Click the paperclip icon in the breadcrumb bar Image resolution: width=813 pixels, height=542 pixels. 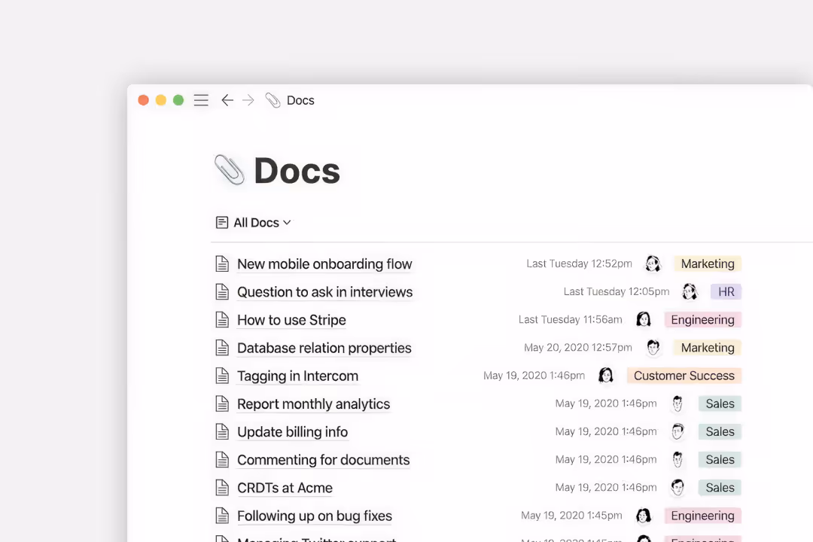point(273,99)
